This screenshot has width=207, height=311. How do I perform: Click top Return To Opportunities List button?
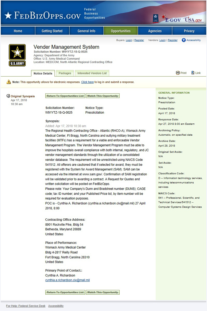pyautogui.click(x=65, y=96)
